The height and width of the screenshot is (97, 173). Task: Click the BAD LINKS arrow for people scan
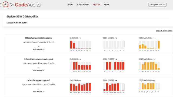pyautogui.click(x=79, y=59)
